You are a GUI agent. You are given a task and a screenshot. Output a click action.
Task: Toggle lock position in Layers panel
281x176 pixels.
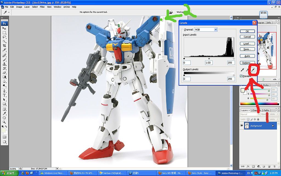click(x=255, y=119)
